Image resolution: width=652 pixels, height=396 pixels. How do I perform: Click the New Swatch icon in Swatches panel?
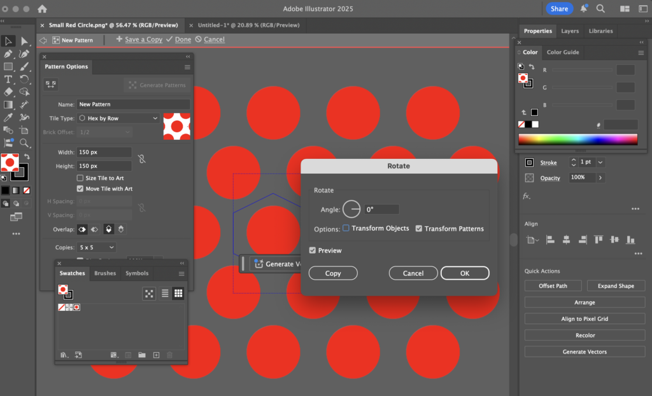click(x=156, y=355)
